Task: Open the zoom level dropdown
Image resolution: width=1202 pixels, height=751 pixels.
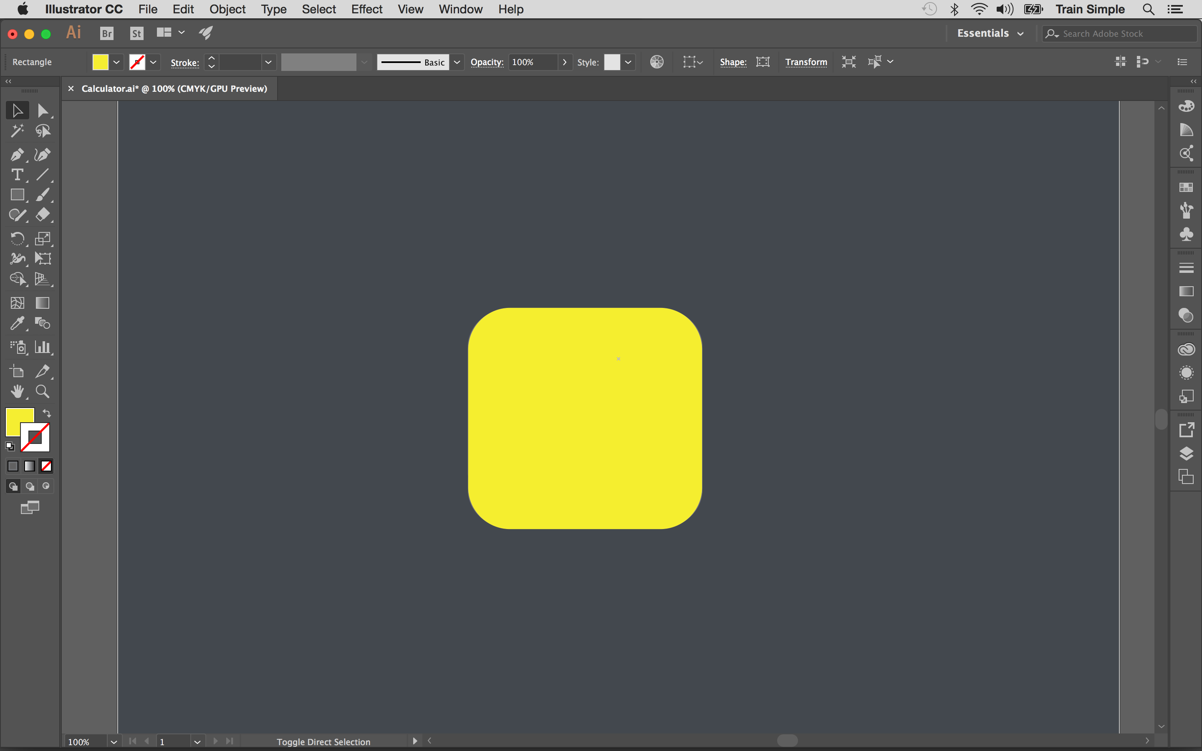Action: (x=113, y=741)
